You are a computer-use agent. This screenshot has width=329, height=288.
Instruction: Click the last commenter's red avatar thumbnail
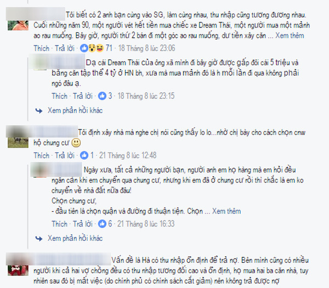click(18, 270)
